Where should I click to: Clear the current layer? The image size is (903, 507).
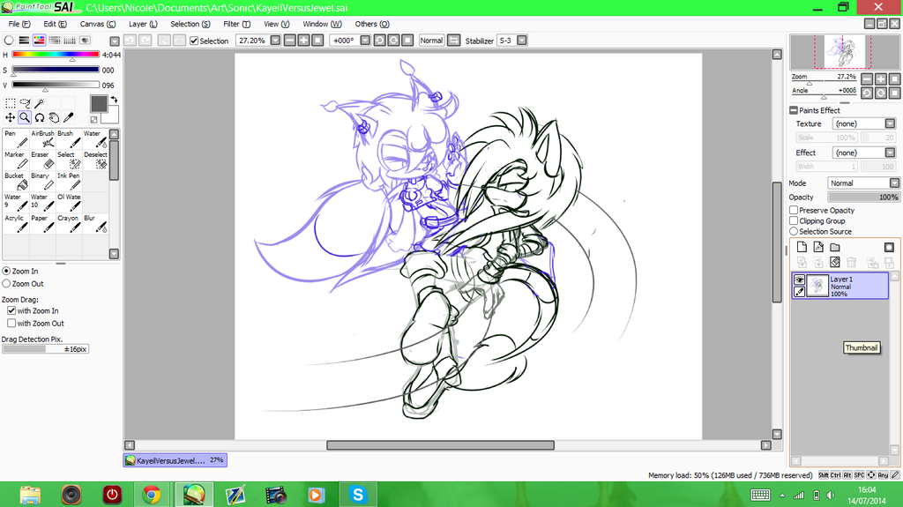835,263
